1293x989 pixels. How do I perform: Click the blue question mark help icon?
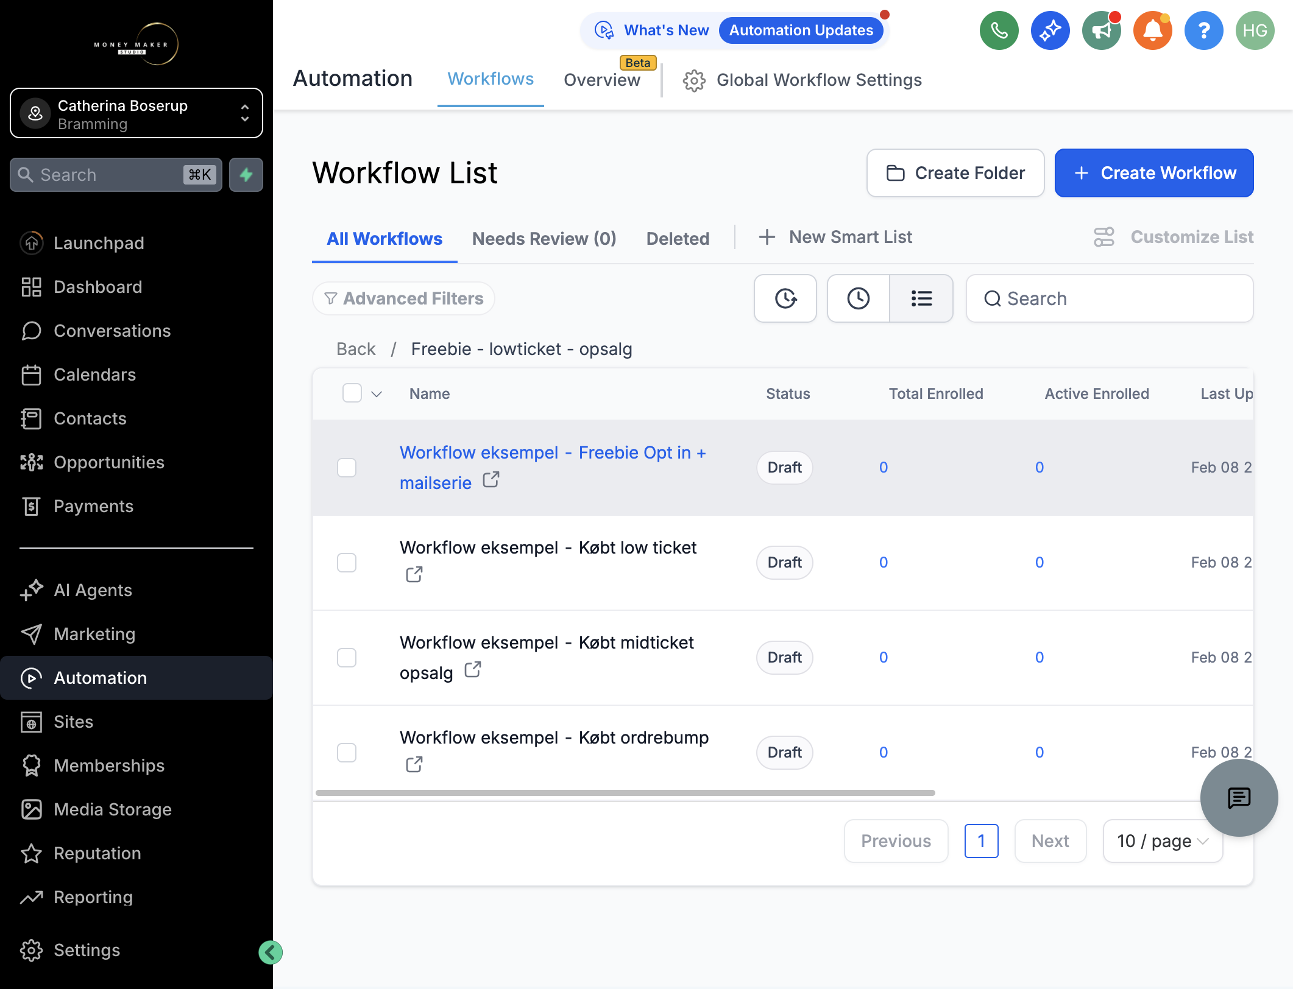[1203, 30]
